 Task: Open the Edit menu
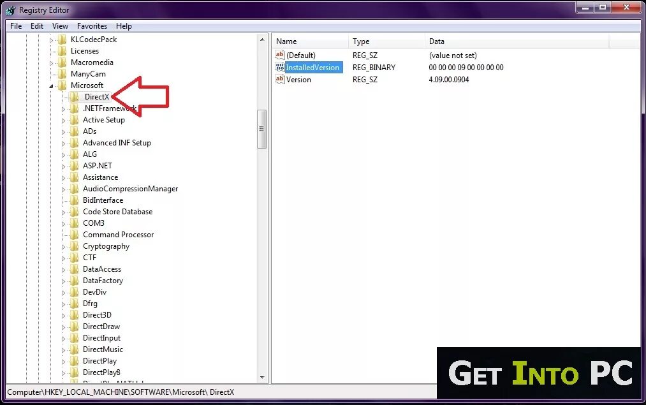click(36, 26)
